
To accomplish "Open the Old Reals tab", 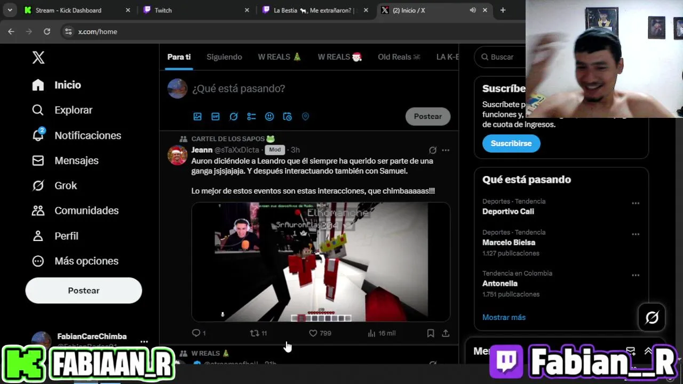I will 399,57.
